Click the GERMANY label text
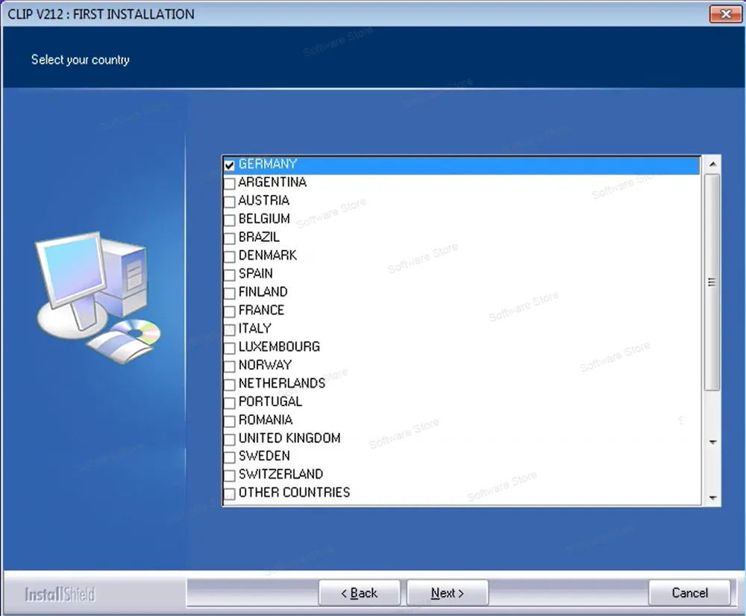The image size is (746, 616). 268,164
